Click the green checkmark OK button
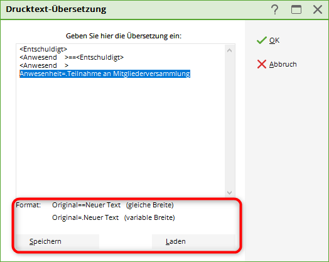This screenshot has height=262, width=329. (x=268, y=40)
